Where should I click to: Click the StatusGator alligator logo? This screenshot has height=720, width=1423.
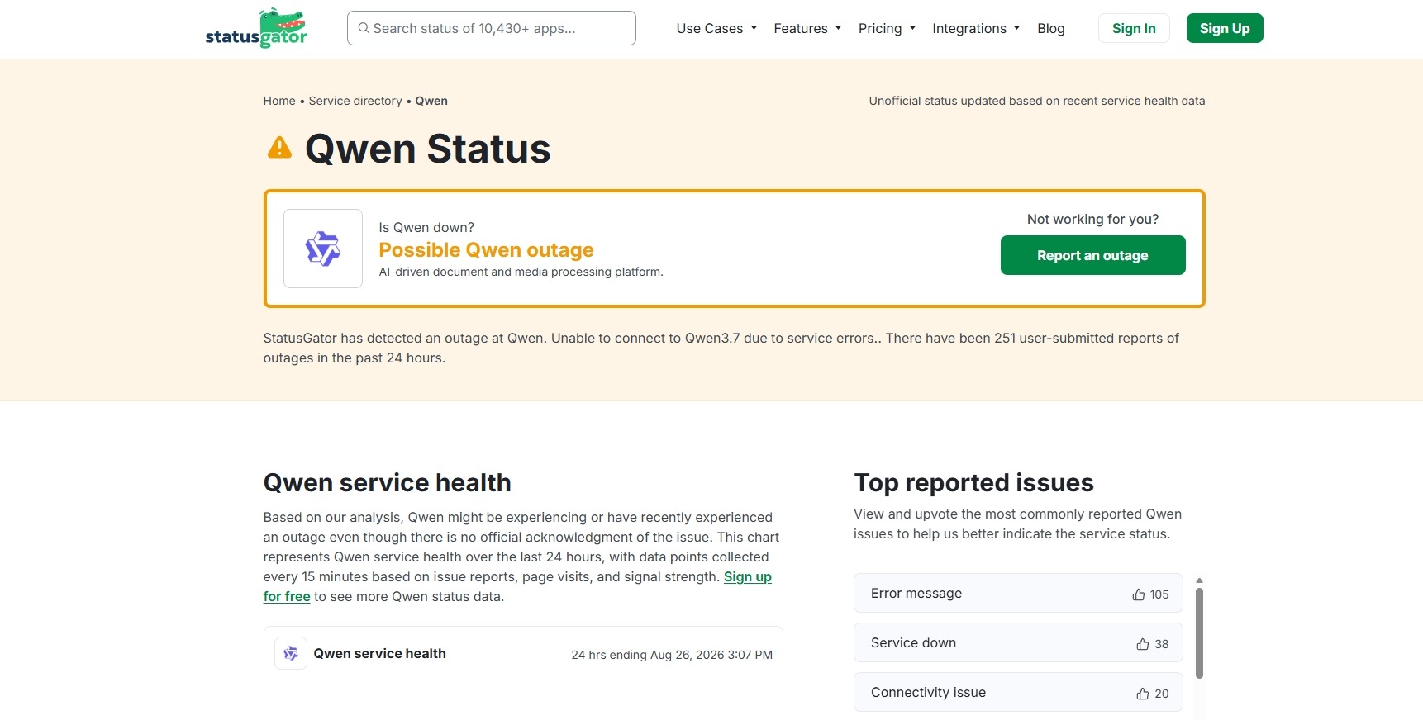click(x=256, y=28)
